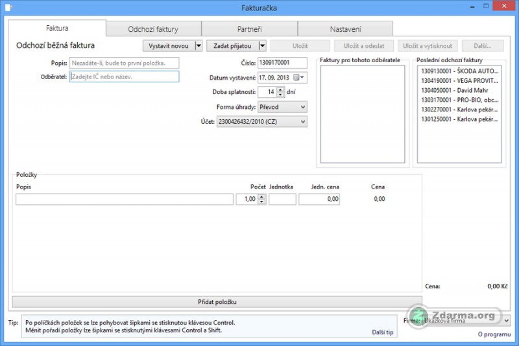
Task: Minimize the Fakturačka window
Action: [x=472, y=6]
